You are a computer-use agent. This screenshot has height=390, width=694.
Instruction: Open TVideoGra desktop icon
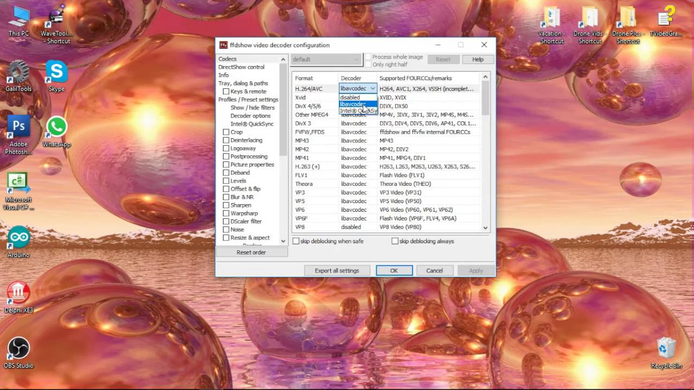point(666,22)
